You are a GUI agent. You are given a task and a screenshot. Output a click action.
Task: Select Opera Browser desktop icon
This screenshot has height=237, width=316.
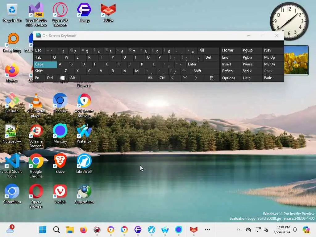(36, 196)
